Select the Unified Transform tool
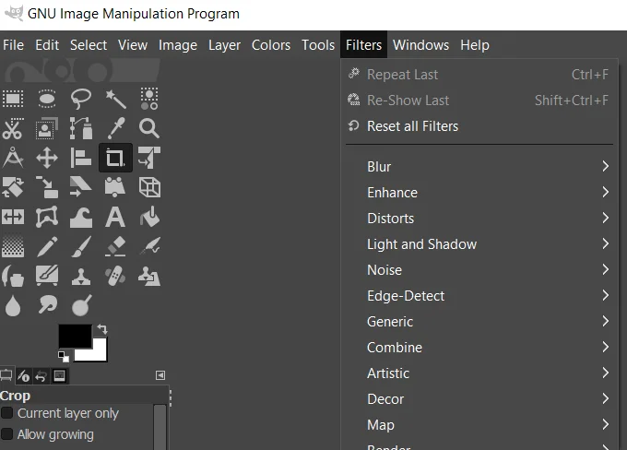The image size is (627, 450). (x=149, y=158)
